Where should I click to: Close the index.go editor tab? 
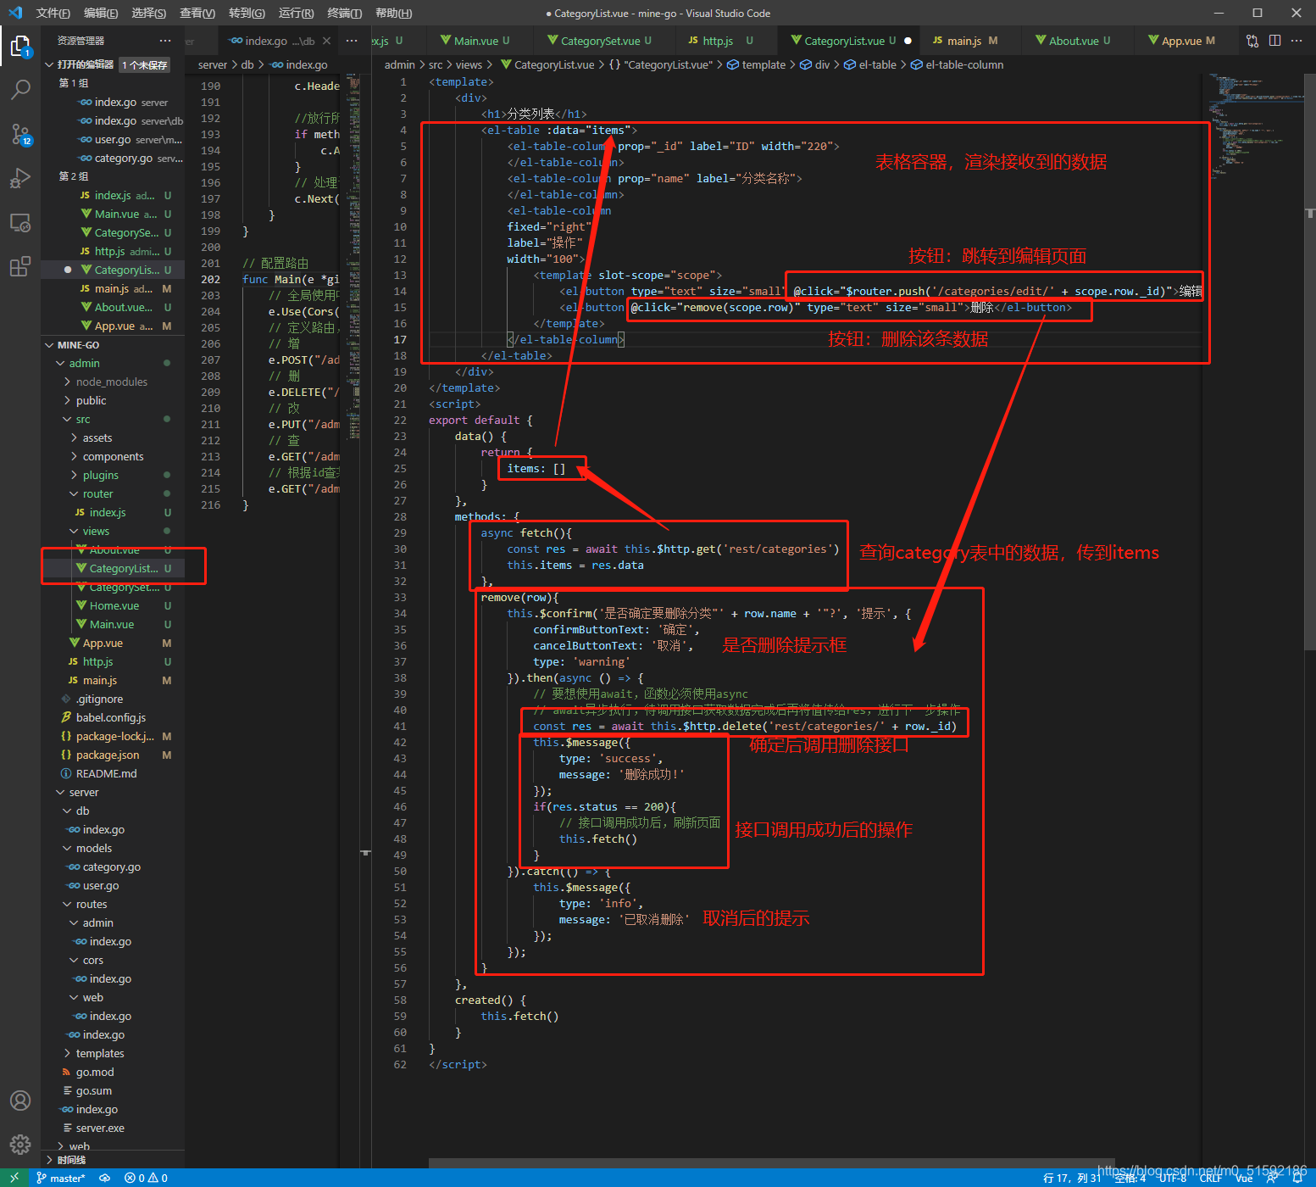coord(327,41)
